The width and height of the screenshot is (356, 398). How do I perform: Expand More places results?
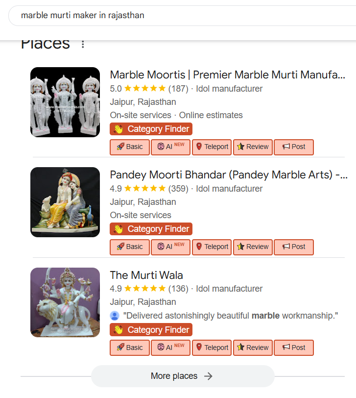pyautogui.click(x=182, y=376)
